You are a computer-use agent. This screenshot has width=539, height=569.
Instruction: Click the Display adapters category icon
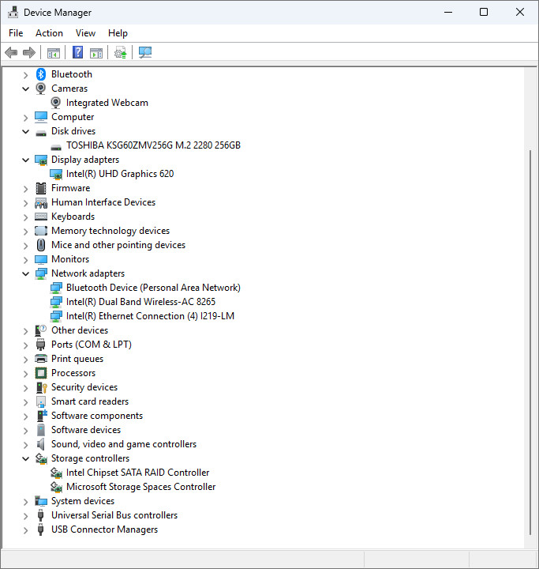(41, 160)
